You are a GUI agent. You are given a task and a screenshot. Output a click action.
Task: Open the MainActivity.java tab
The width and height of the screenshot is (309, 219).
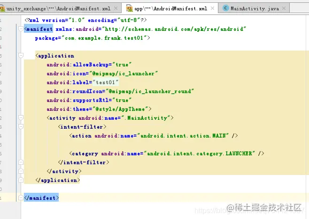coord(255,8)
